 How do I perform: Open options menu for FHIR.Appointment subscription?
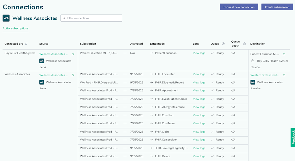click(x=125, y=91)
